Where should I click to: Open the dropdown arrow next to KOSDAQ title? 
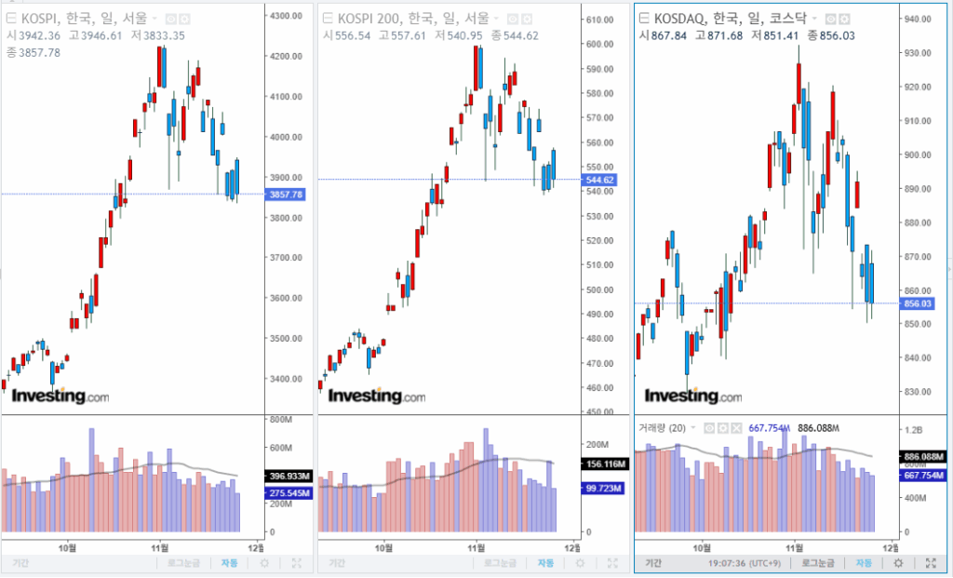(x=816, y=19)
